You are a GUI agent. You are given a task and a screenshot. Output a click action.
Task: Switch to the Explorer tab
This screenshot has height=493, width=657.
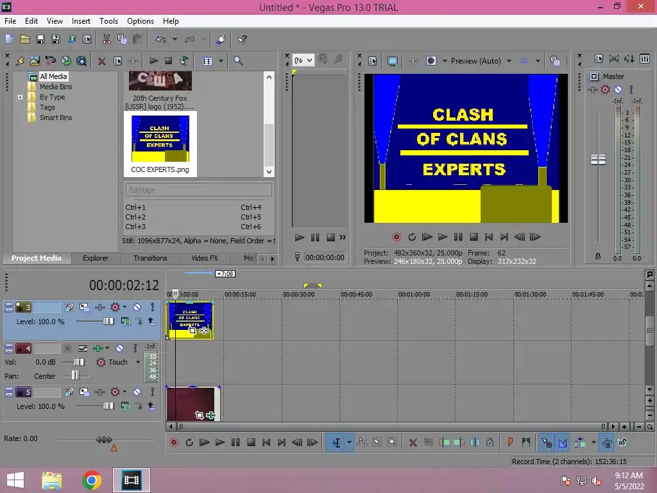pyautogui.click(x=95, y=258)
